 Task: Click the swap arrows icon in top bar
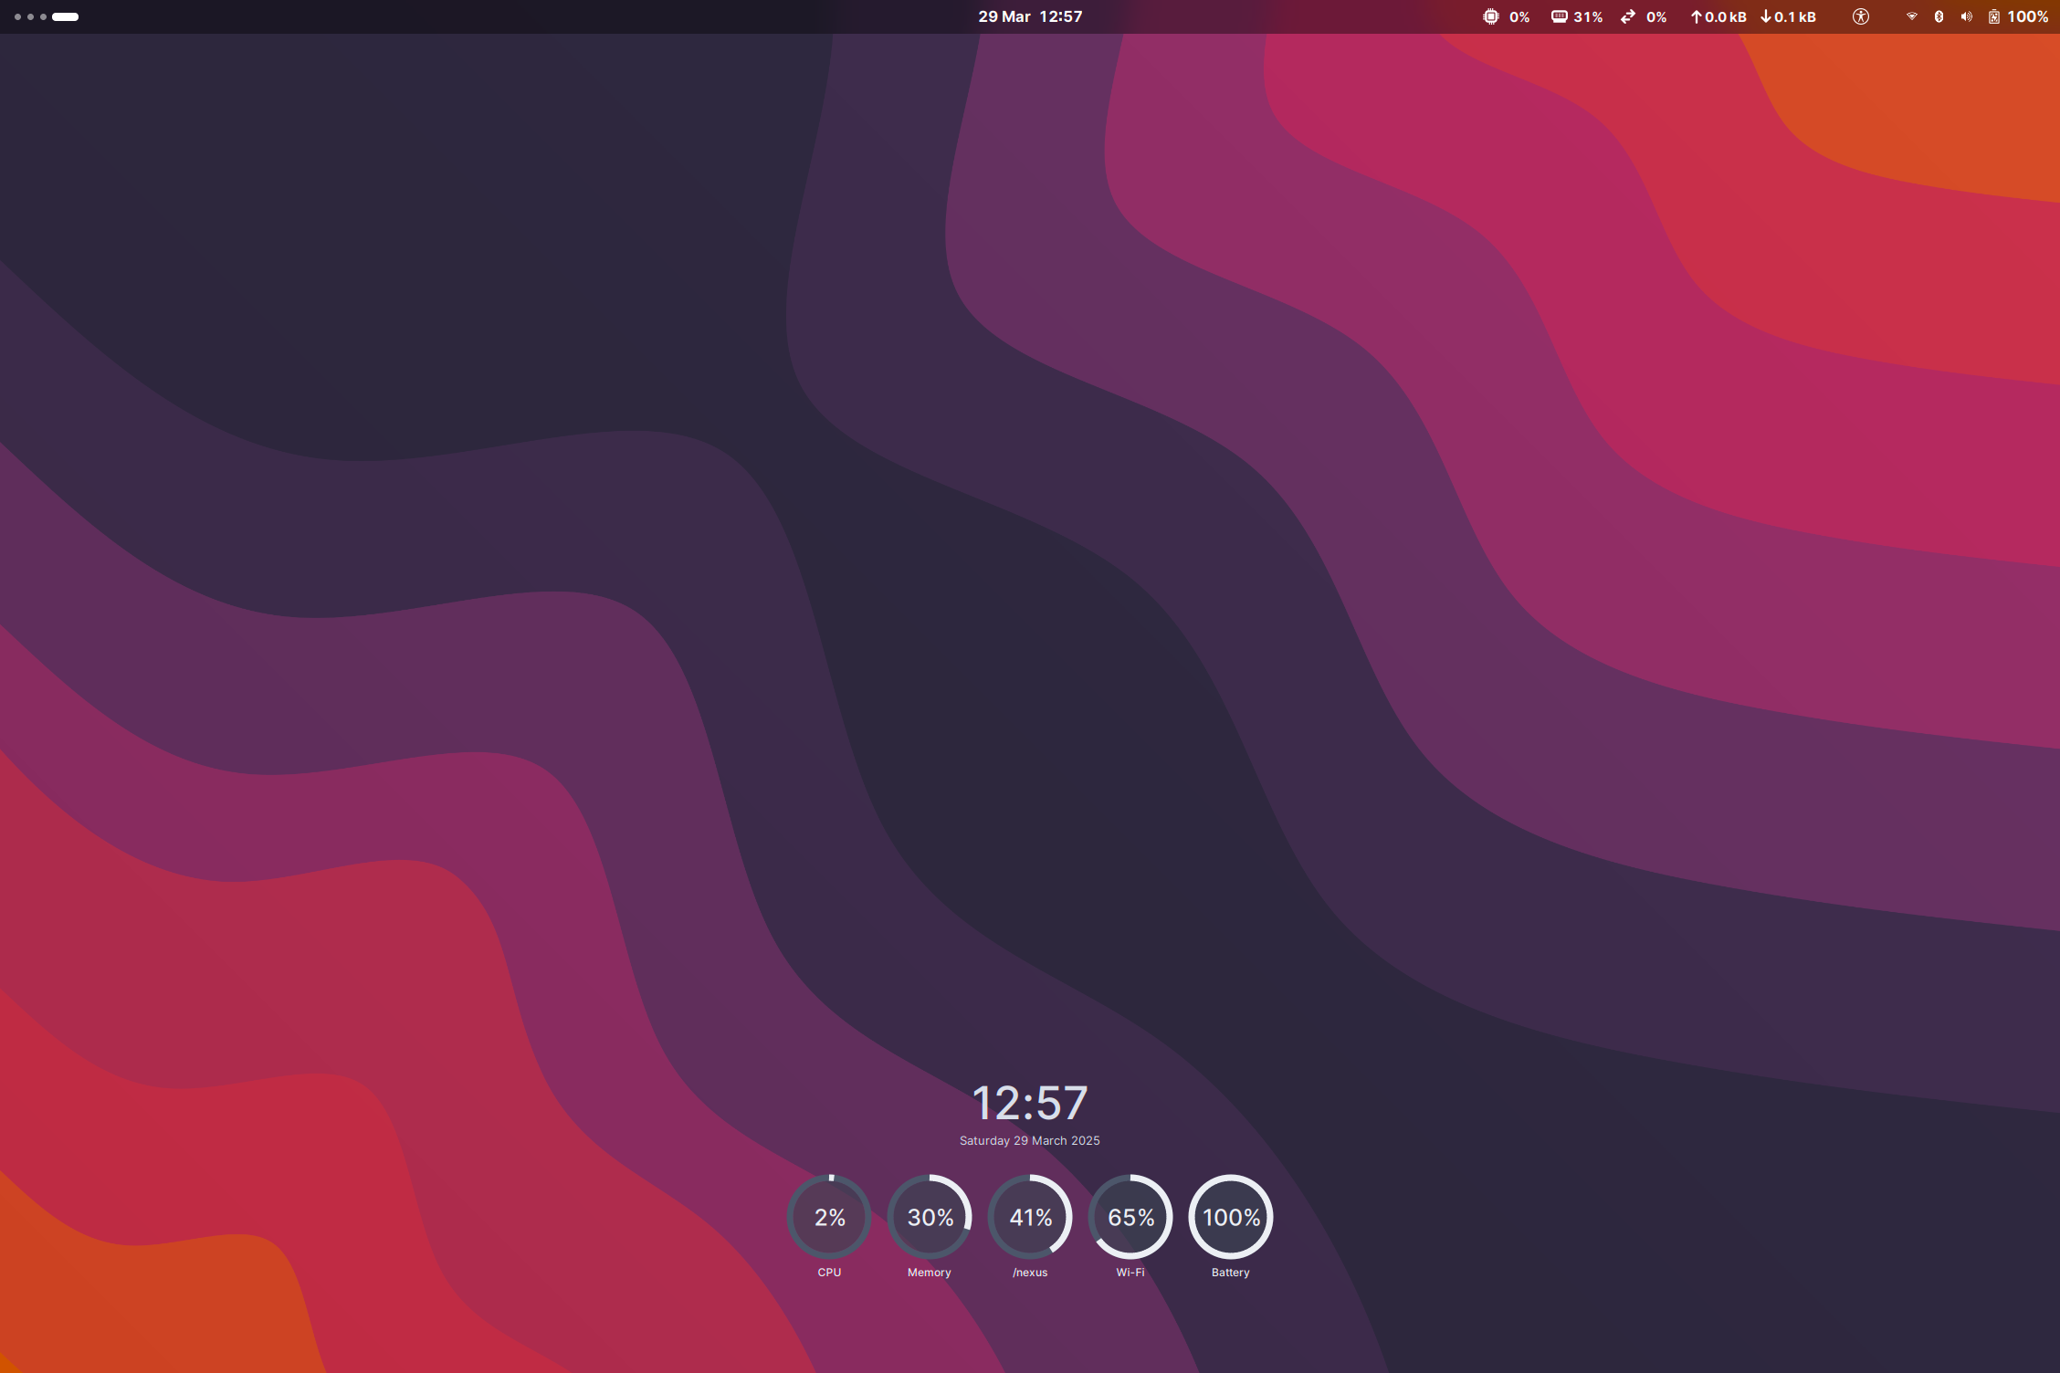click(1628, 16)
